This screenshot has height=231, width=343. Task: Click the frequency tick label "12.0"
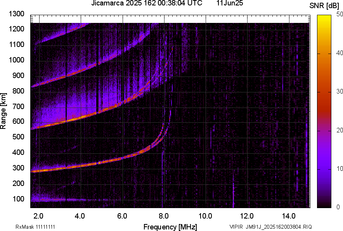tap(247, 216)
